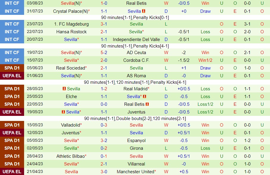Click red card icon before Sevilla versus Juventus on 19/05/23

[x=63, y=112]
